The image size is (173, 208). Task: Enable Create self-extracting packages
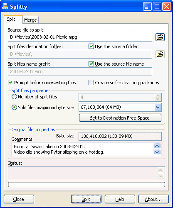91,83
